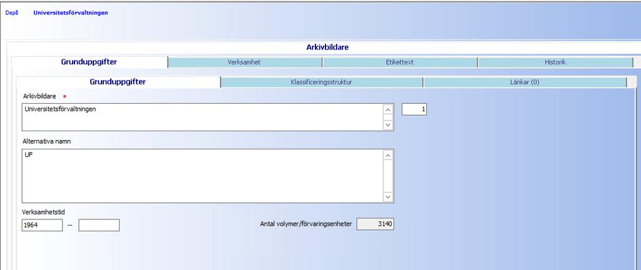The image size is (641, 270).
Task: Open the Klassificeringsstruktur sub-tab
Action: (321, 82)
